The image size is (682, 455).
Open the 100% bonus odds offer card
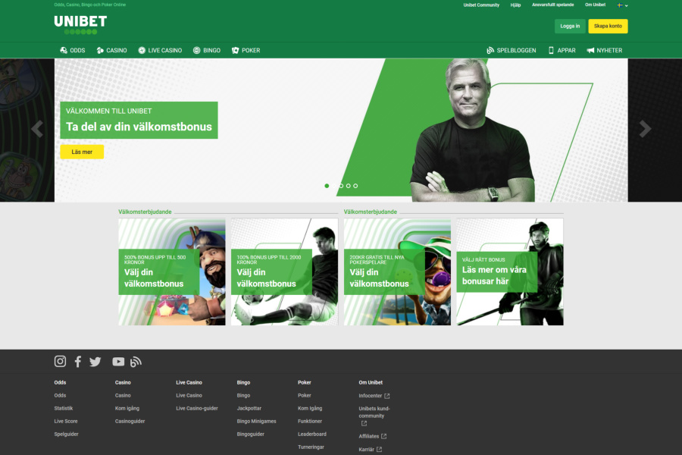coord(284,271)
